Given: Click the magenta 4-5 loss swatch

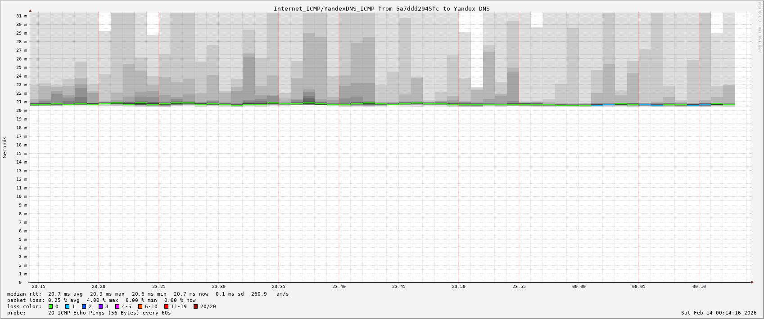Looking at the screenshot, I should click(118, 306).
